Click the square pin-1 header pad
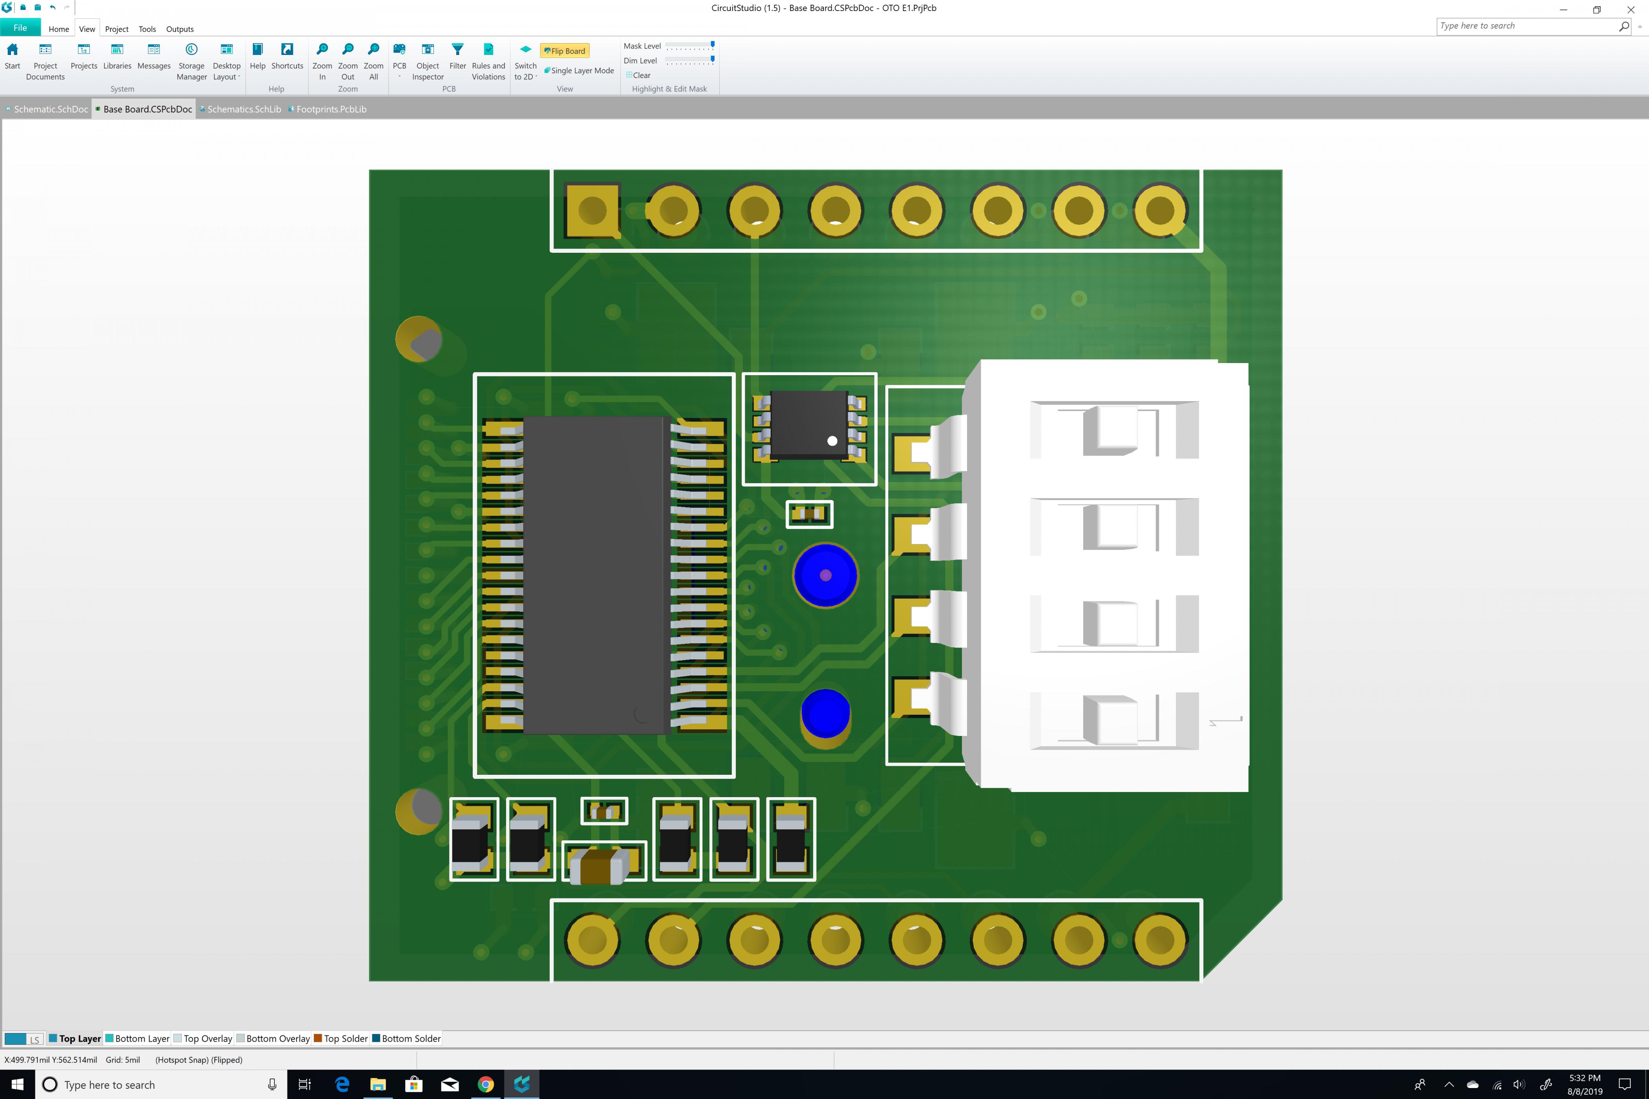This screenshot has width=1649, height=1099. (x=592, y=210)
